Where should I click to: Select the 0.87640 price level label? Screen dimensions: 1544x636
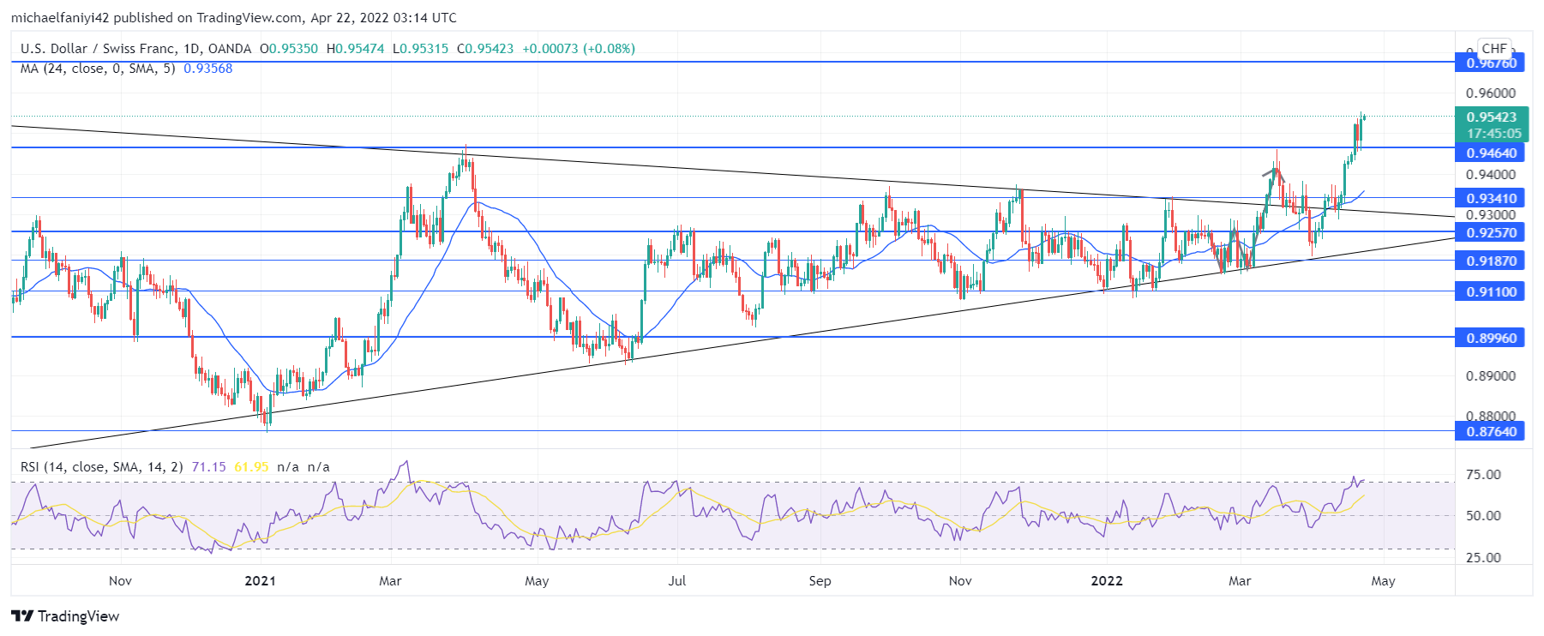point(1491,432)
